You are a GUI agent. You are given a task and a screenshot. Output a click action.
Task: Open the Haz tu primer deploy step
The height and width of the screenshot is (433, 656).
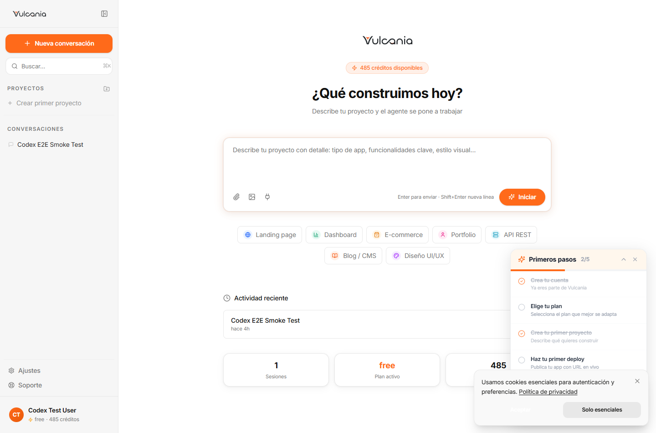point(579,361)
